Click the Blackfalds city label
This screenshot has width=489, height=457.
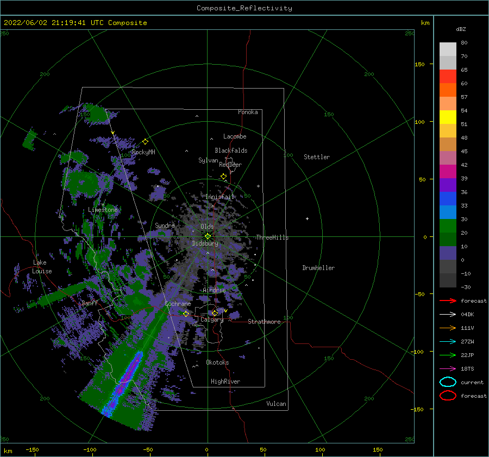231,151
